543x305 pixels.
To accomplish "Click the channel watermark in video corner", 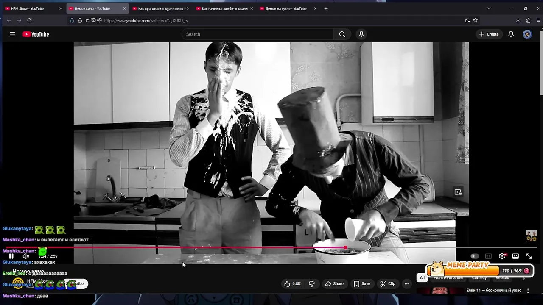I will click(531, 236).
